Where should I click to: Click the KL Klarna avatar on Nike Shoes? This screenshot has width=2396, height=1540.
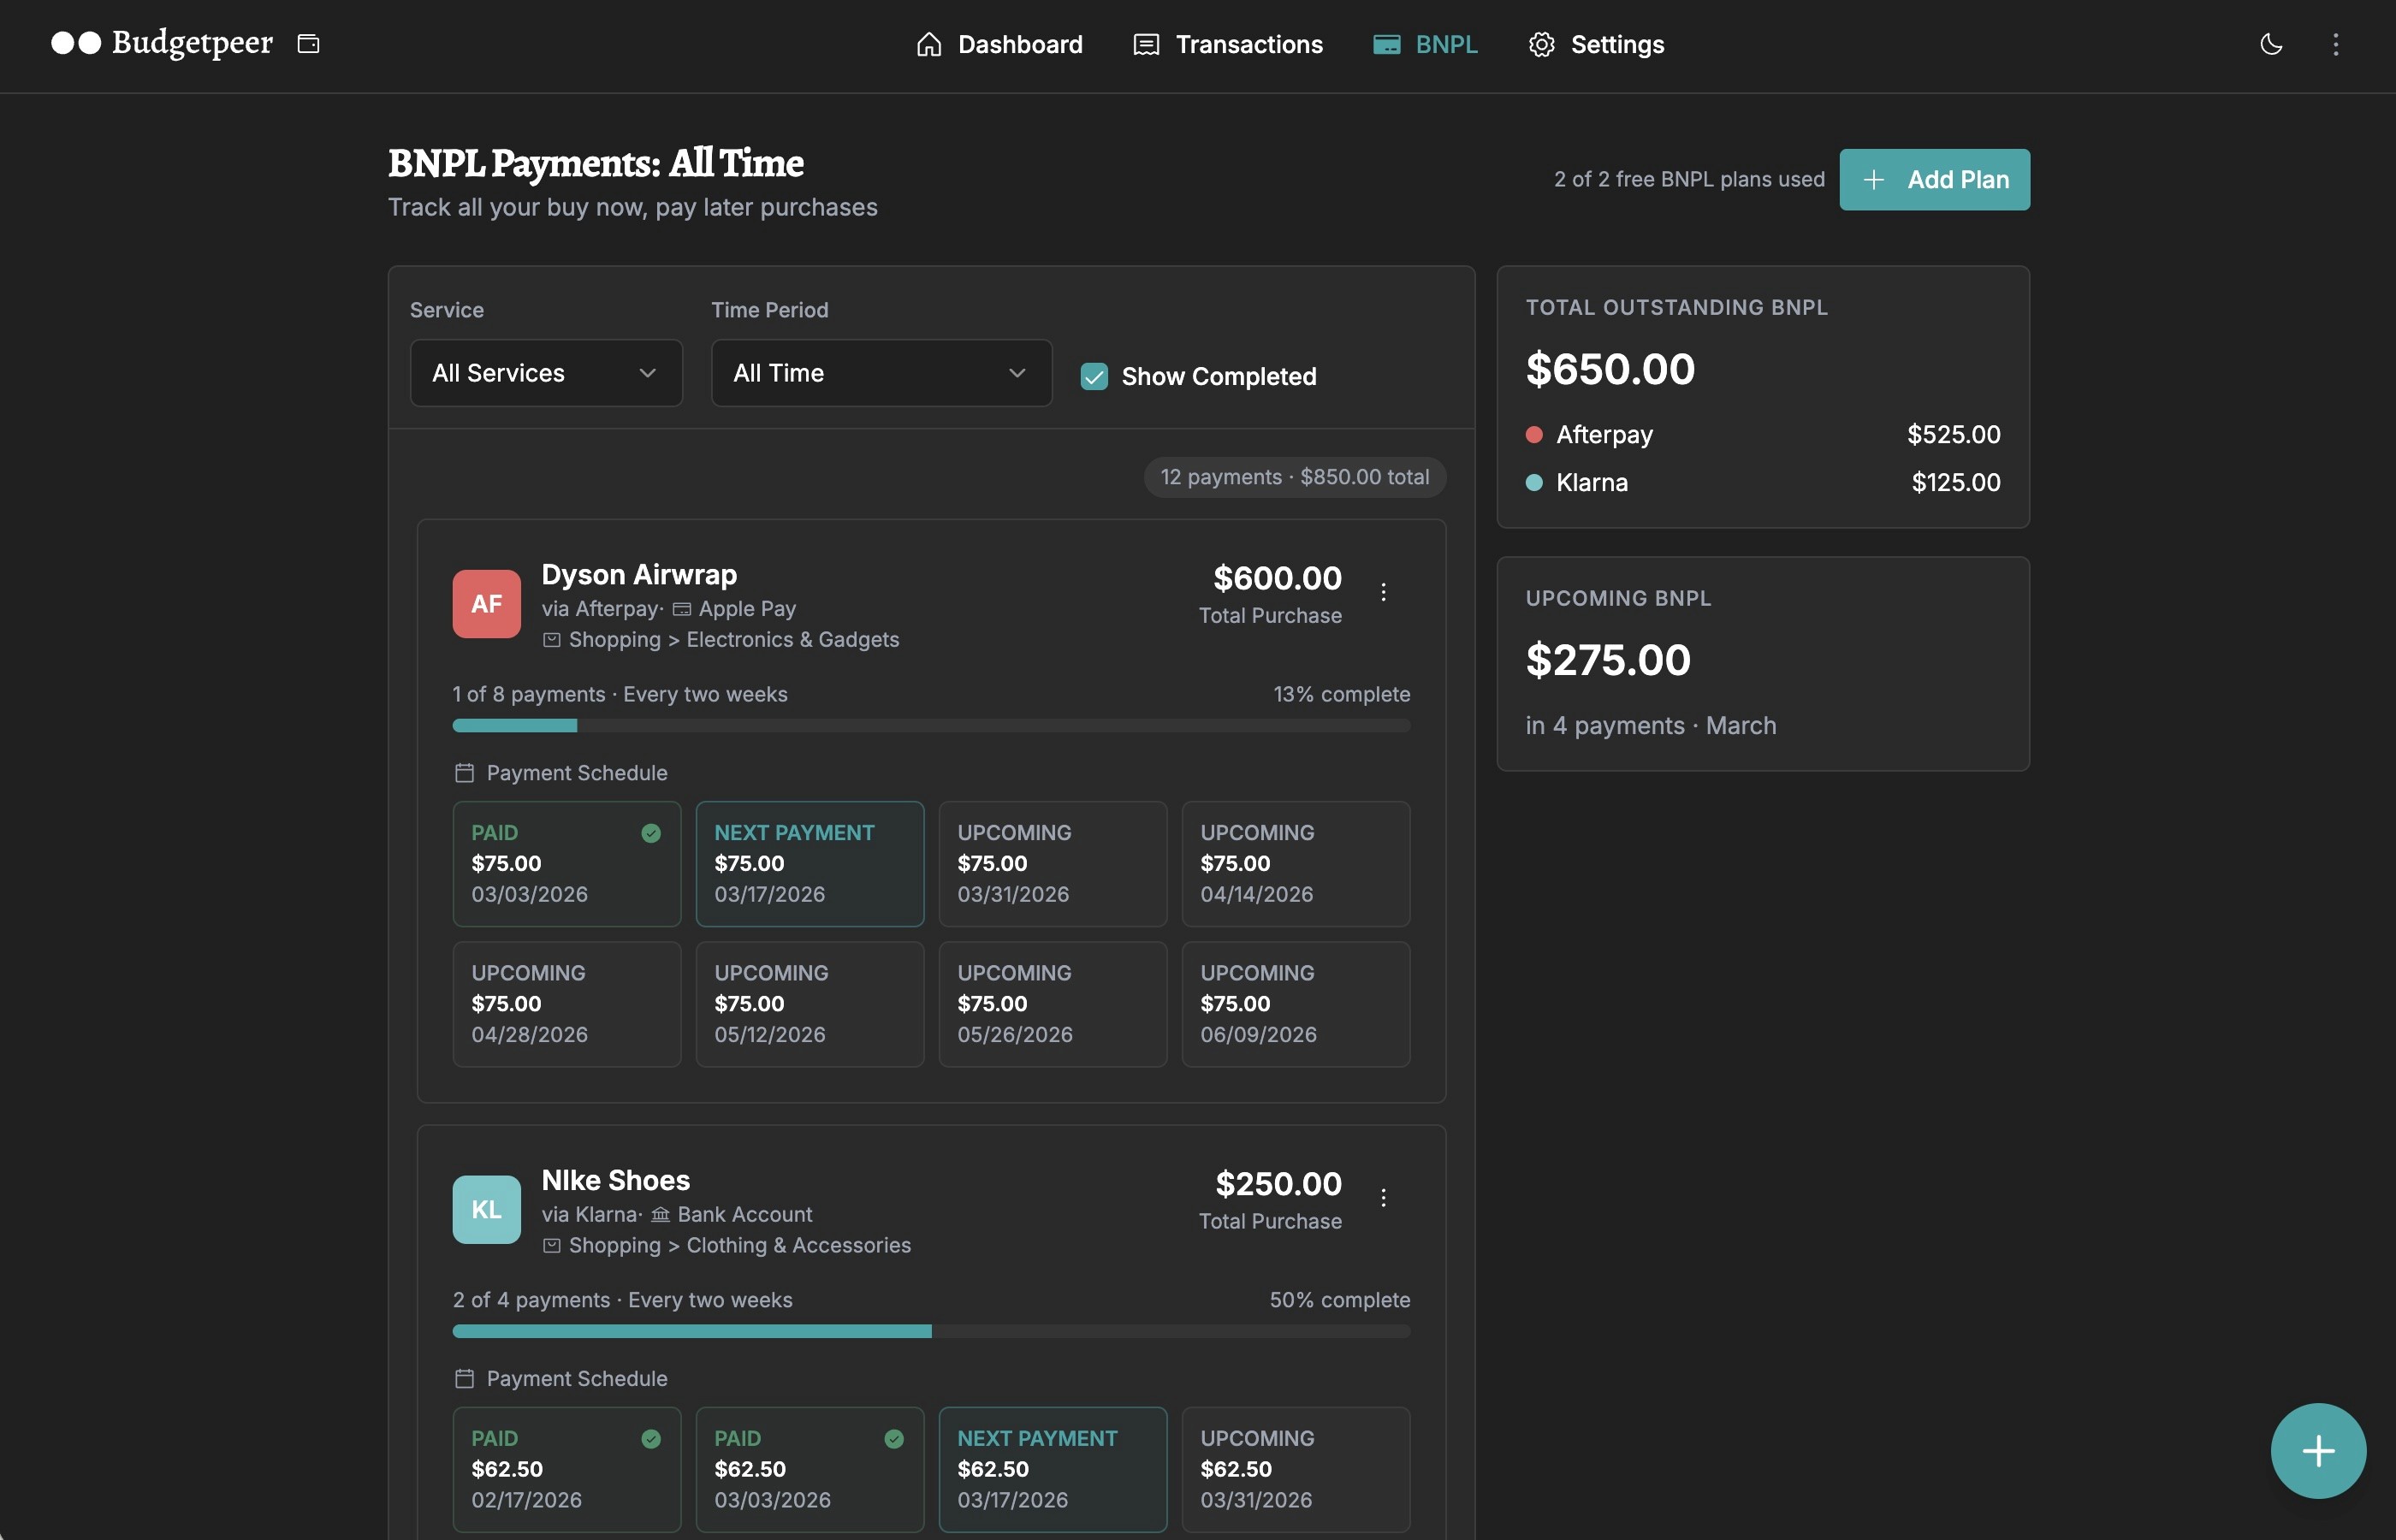pos(486,1208)
